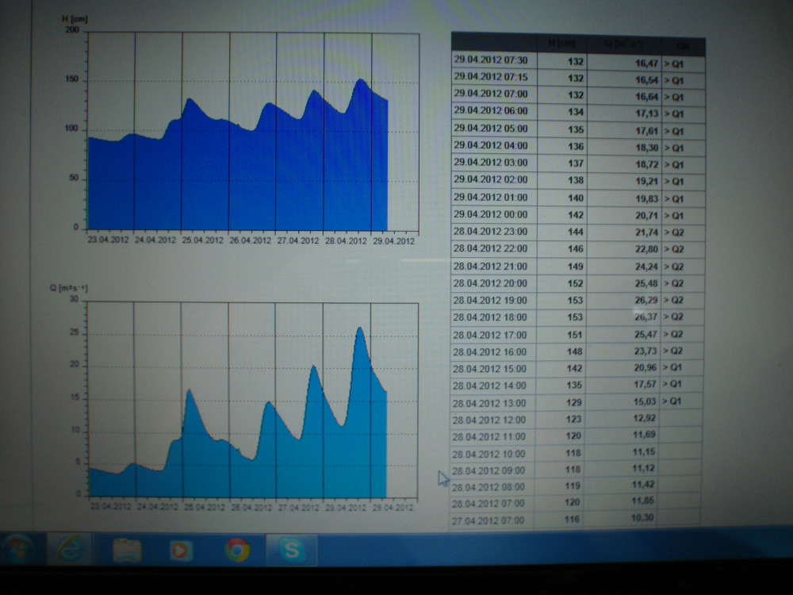Launch Google Chrome from the taskbar
This screenshot has height=595, width=793.
click(x=237, y=550)
